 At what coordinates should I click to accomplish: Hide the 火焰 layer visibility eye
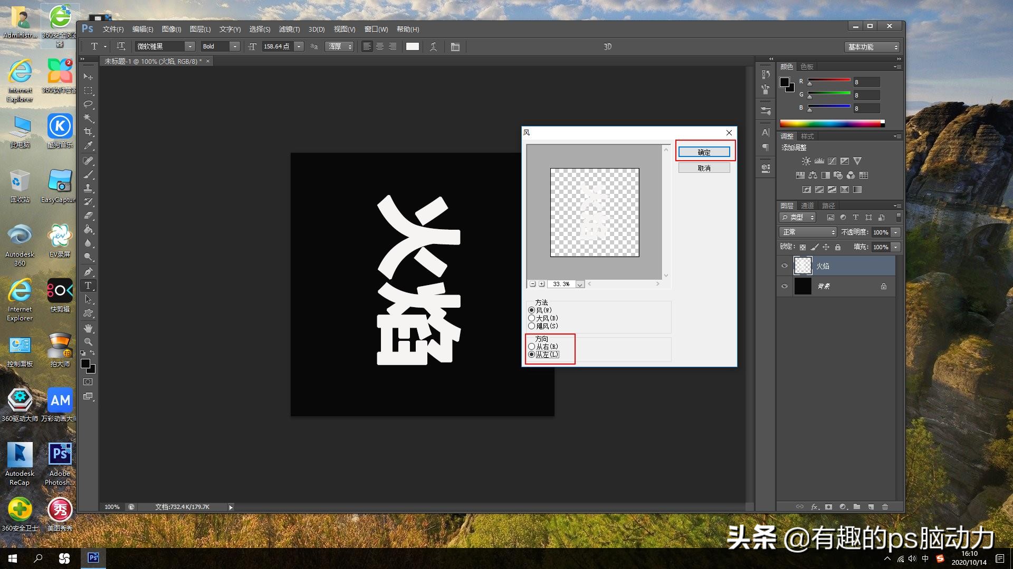(x=785, y=266)
